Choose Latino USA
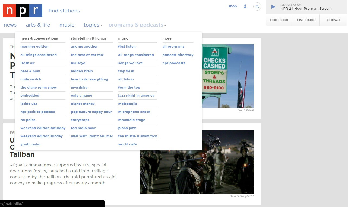This screenshot has height=207, width=348. [x=29, y=104]
